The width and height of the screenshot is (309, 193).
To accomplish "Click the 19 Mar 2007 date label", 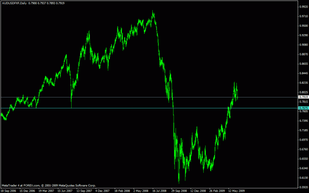I will (x=46, y=191).
